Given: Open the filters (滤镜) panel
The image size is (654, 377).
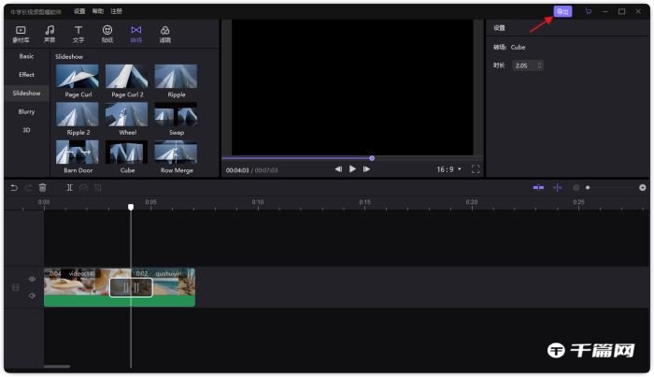Looking at the screenshot, I should click(164, 34).
